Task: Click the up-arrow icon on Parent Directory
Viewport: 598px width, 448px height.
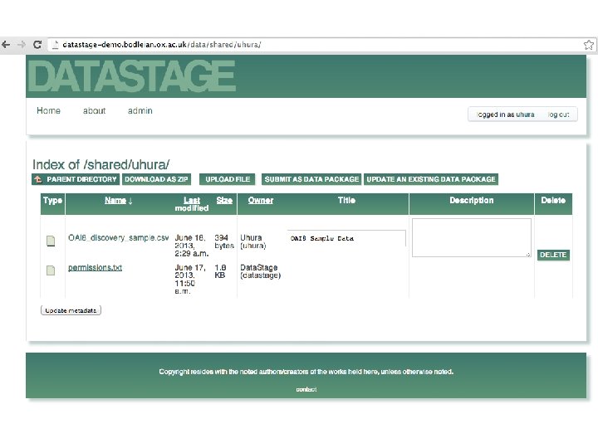Action: [x=37, y=179]
